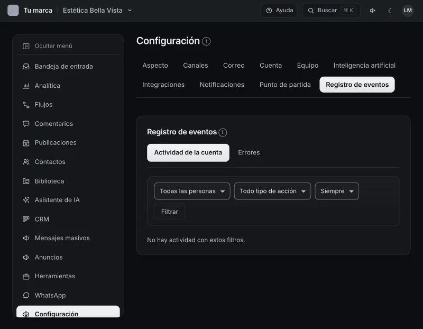Click the help circle icon in Ayuda
The width and height of the screenshot is (423, 329).
pos(269,11)
